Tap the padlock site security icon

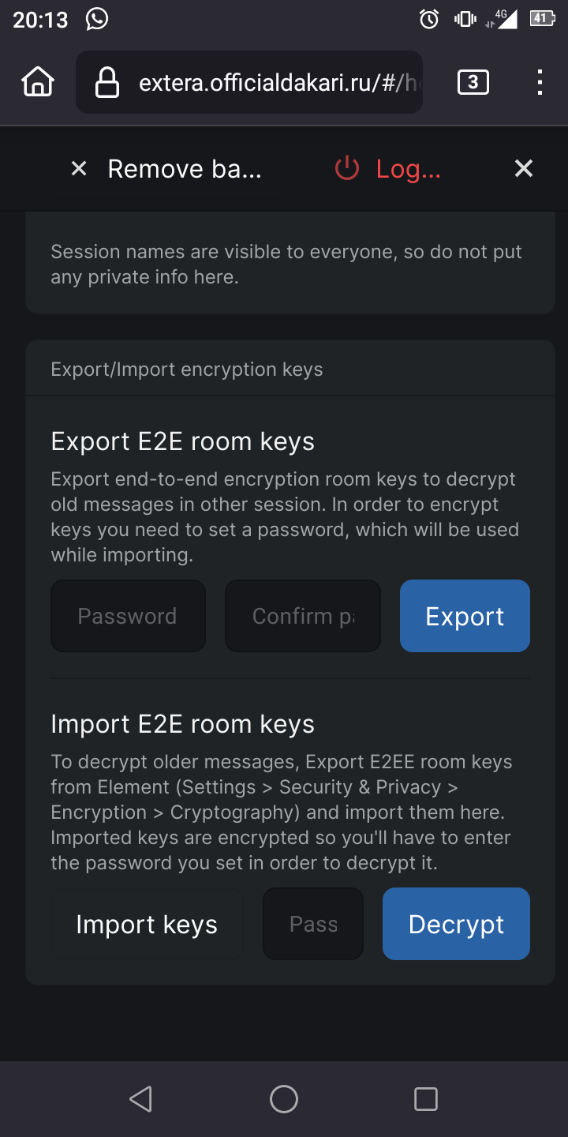106,82
